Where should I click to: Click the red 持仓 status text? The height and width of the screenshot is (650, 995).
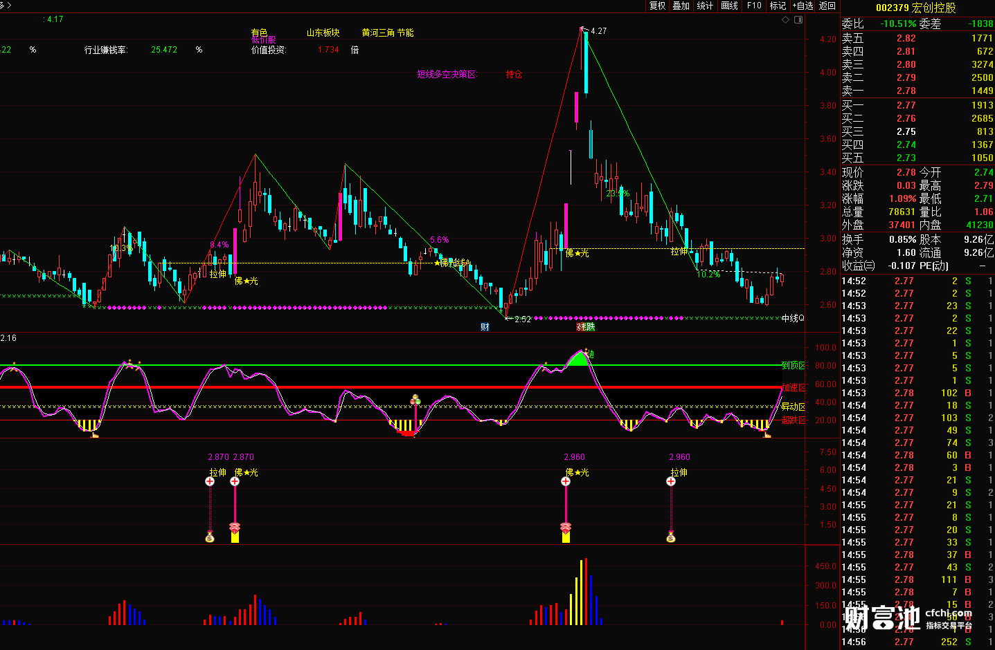(x=514, y=75)
